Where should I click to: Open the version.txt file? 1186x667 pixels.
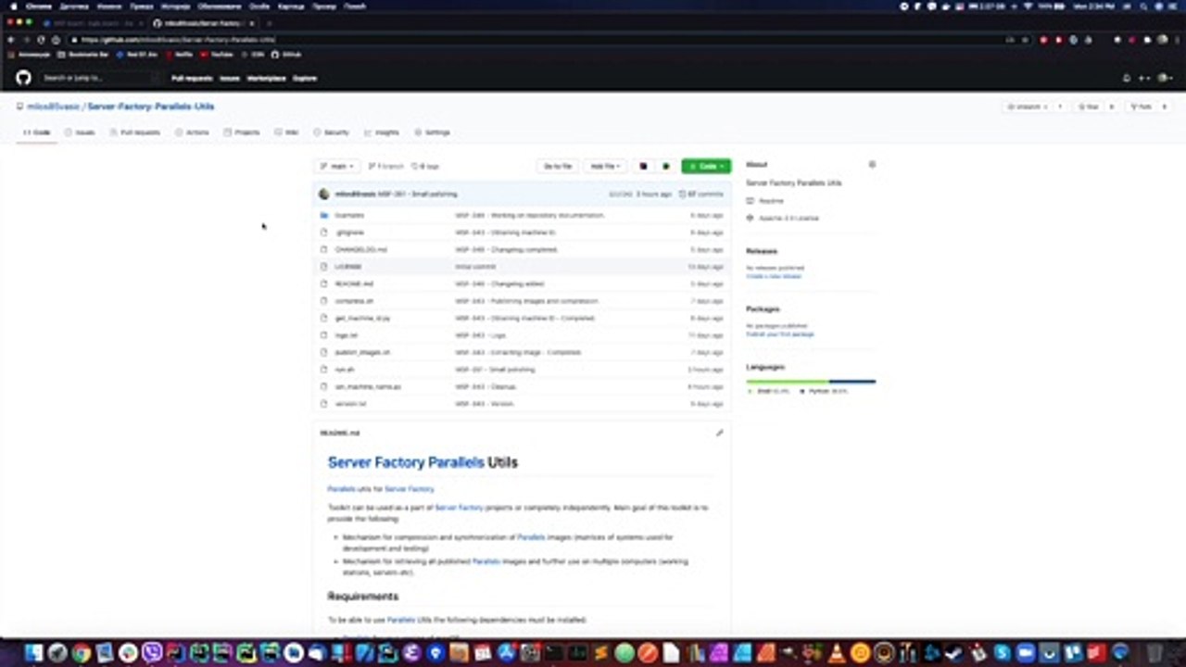tap(350, 404)
